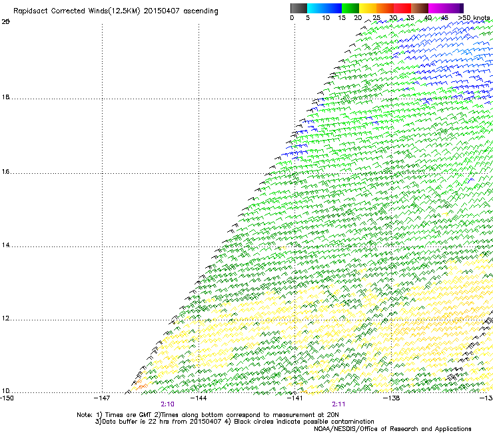This screenshot has height=433, width=493.
Task: Click the latitude axis label '12'
Action: 5,318
